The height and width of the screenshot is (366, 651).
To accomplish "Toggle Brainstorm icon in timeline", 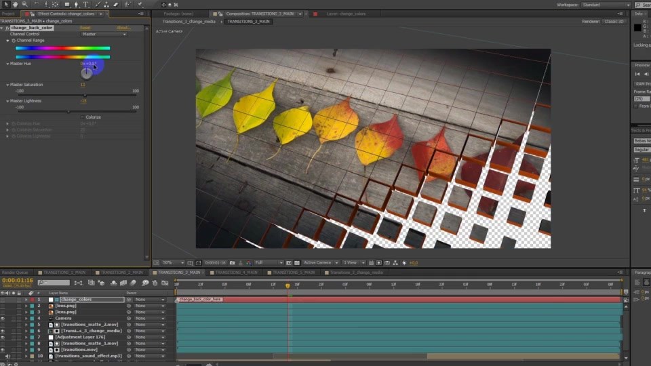I will 145,283.
